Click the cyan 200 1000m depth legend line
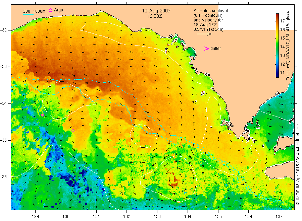The image size is (302, 221). (x=28, y=14)
